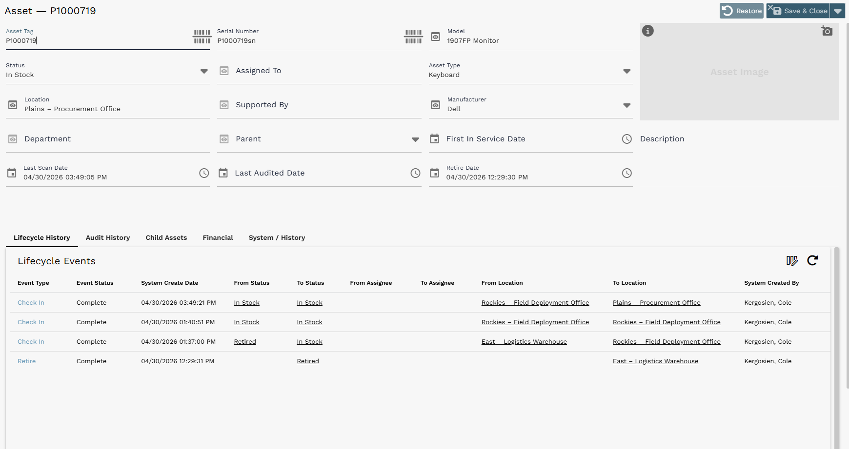The image size is (849, 449).
Task: Sort by Event Type column header
Action: 33,283
